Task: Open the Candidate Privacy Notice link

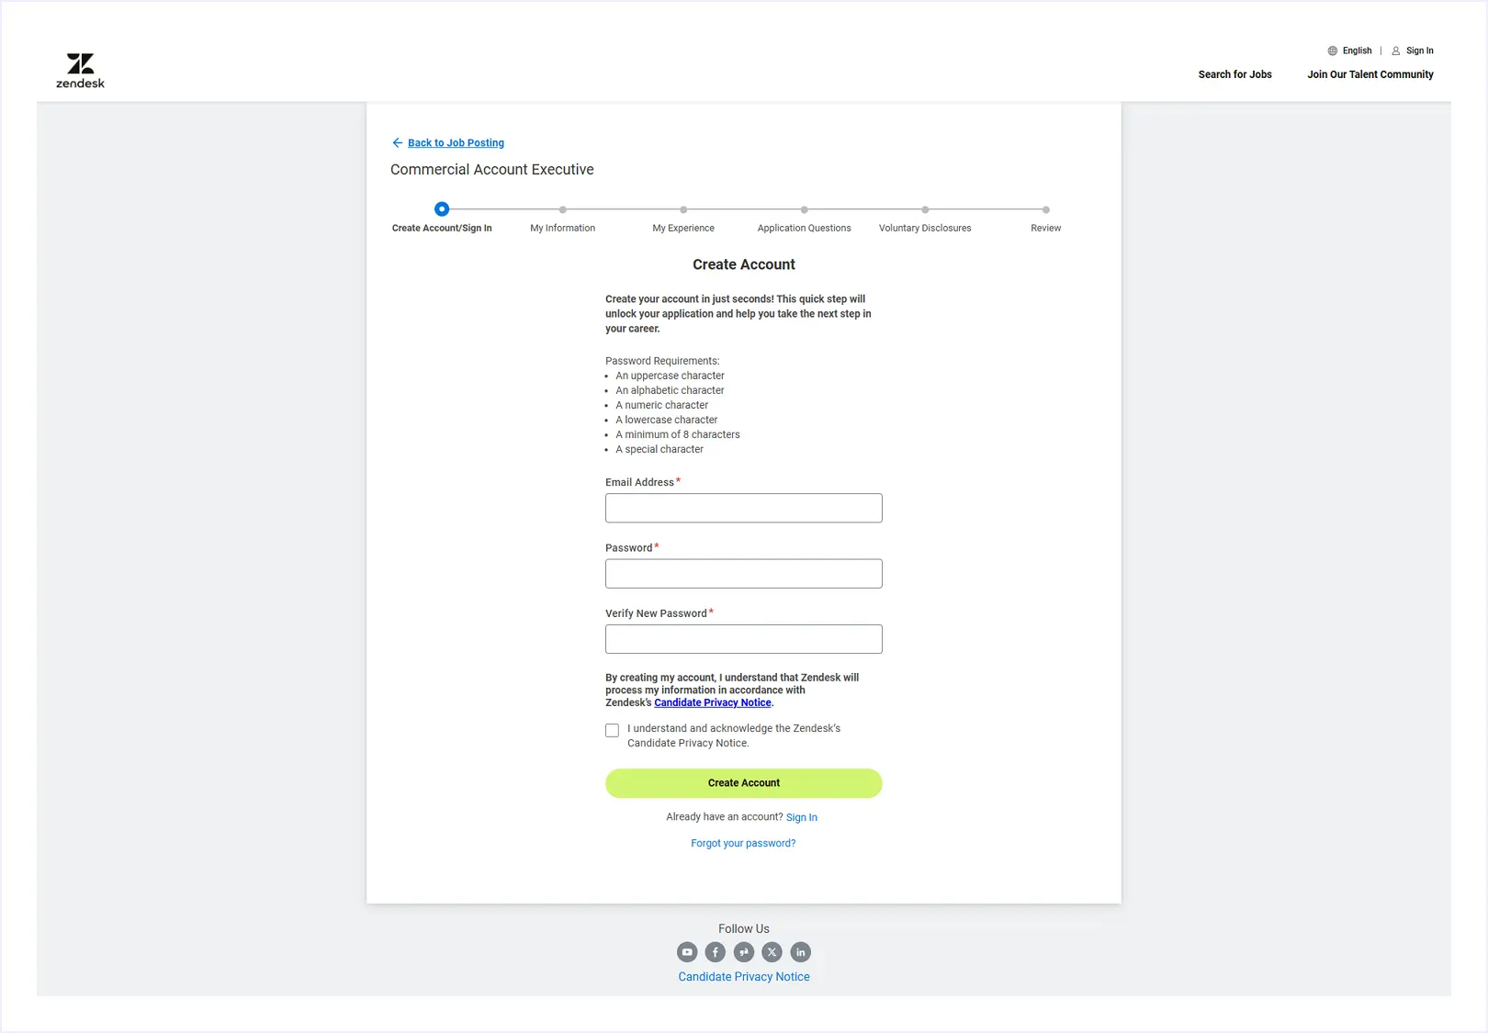Action: [712, 702]
